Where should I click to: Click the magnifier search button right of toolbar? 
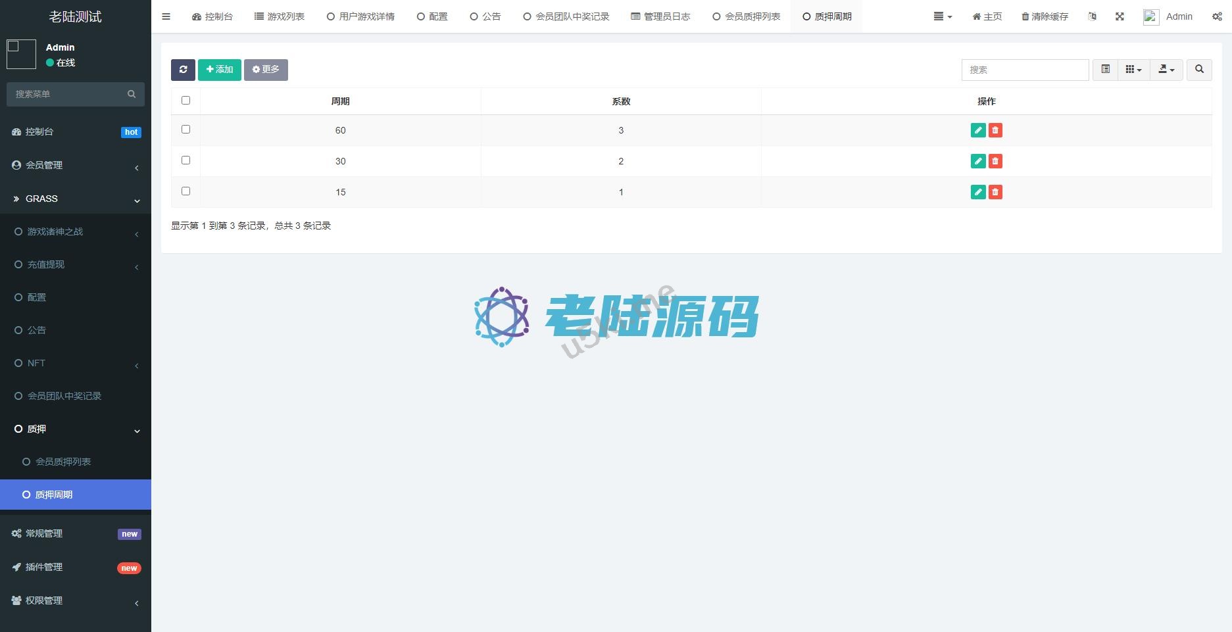1198,70
